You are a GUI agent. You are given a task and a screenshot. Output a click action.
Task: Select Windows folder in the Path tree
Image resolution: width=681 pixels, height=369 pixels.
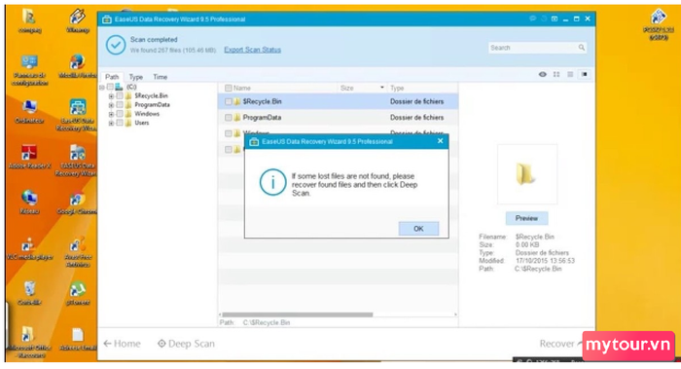tap(147, 114)
